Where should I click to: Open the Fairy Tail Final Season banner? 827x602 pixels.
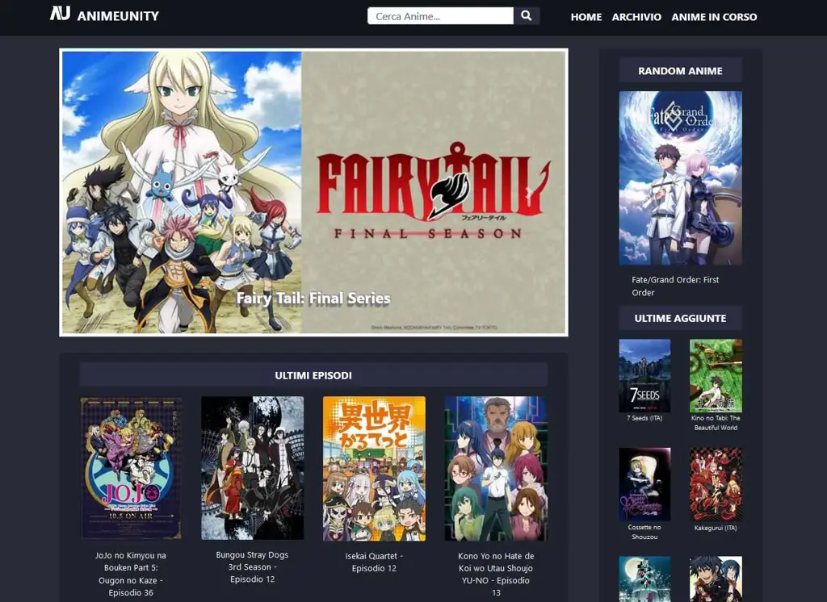pos(314,192)
